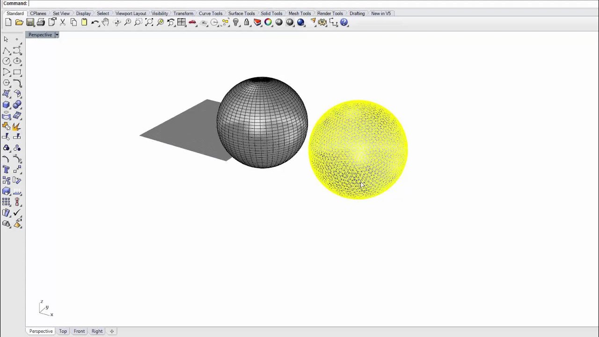This screenshot has width=599, height=337.
Task: Select the gray wireframe sphere in viewport
Action: coord(262,123)
